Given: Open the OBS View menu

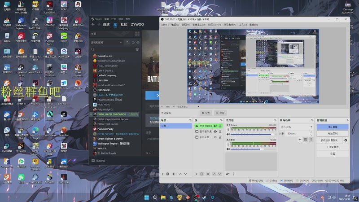Looking at the screenshot, I should click(186, 25).
